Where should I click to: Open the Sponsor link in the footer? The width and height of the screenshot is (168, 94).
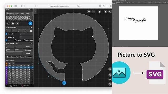(x=25, y=86)
